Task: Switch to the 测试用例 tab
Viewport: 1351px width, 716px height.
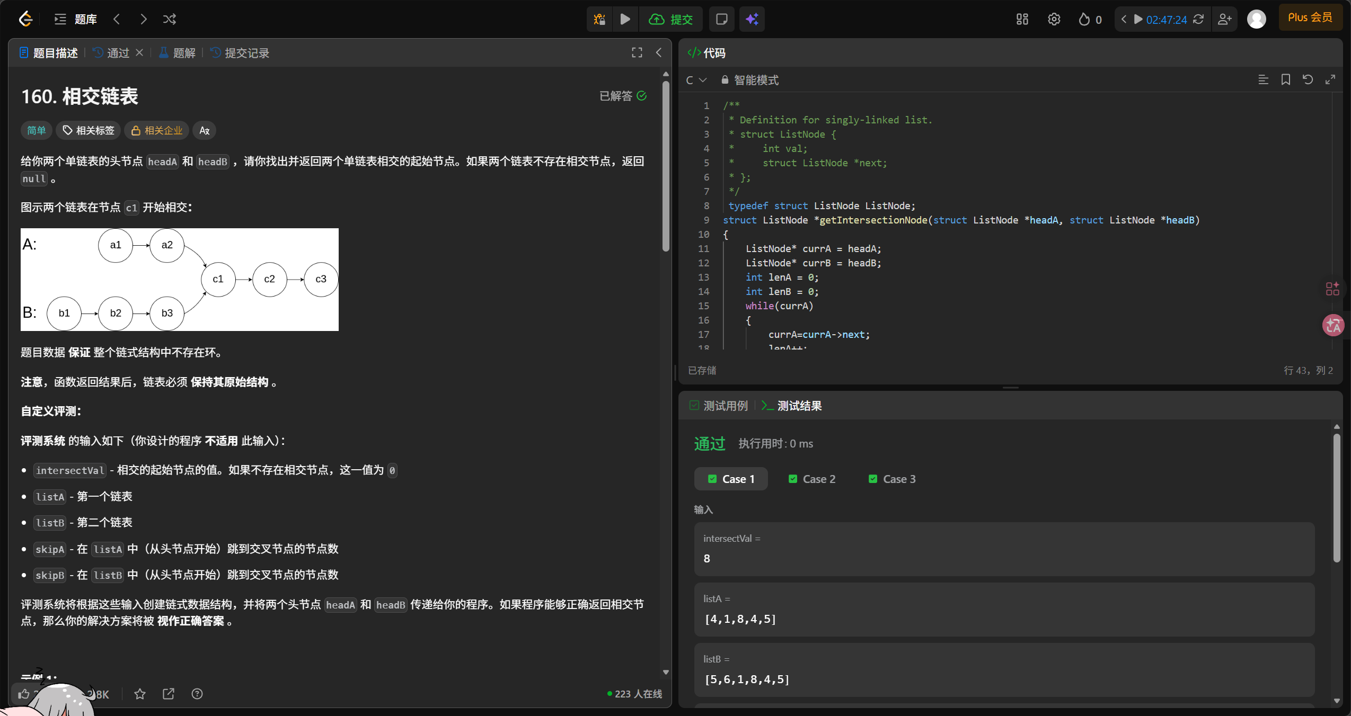Action: (x=719, y=406)
